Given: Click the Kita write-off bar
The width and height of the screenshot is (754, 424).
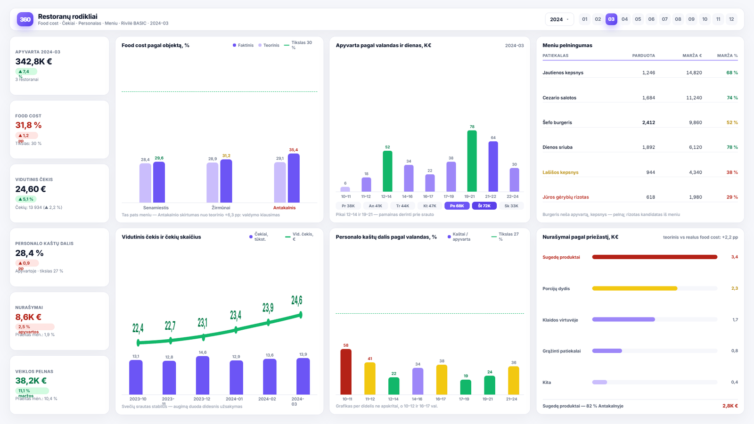Looking at the screenshot, I should (599, 382).
